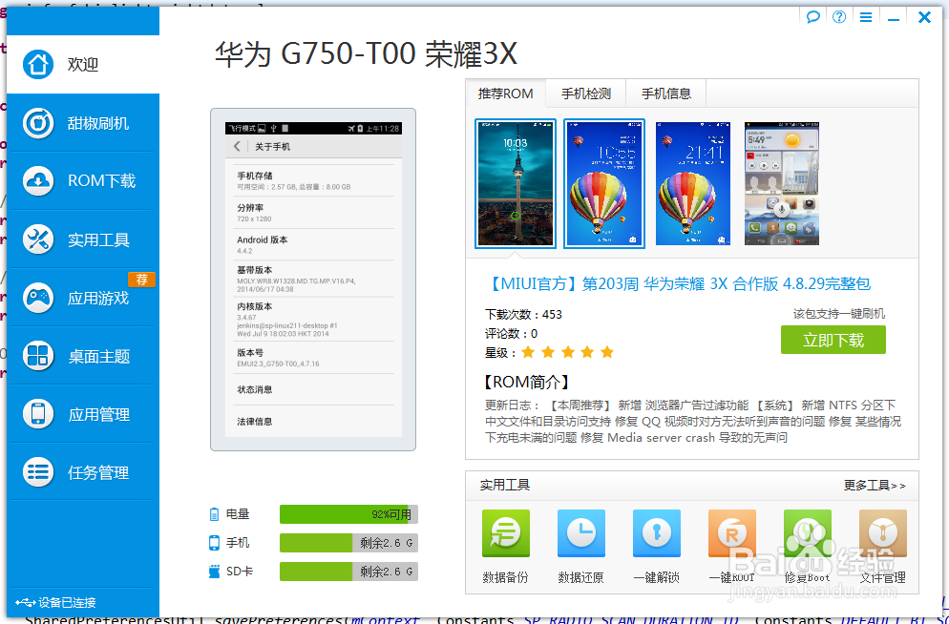This screenshot has width=949, height=624.
Task: Click 评论数：0 text
Action: click(511, 334)
